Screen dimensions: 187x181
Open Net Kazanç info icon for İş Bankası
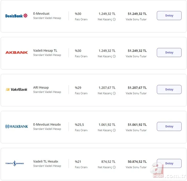(114, 167)
